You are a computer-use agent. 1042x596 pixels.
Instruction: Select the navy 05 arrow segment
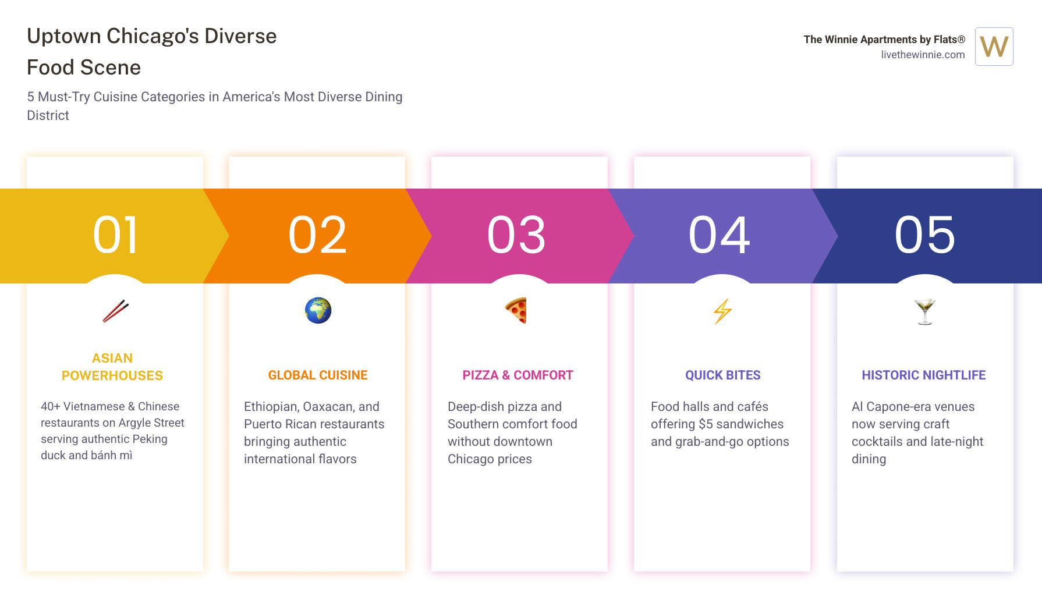[926, 236]
